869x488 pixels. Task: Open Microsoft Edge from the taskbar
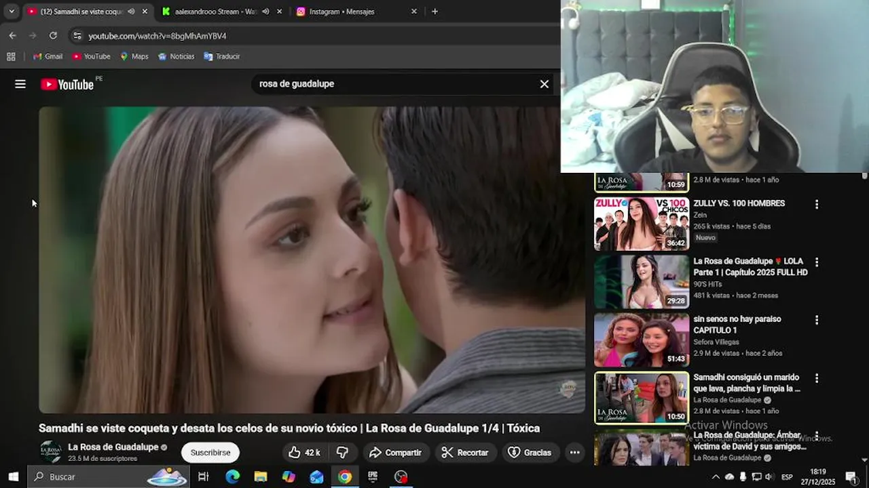point(232,476)
